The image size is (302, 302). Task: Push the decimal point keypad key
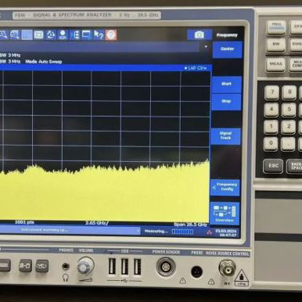pos(288,144)
